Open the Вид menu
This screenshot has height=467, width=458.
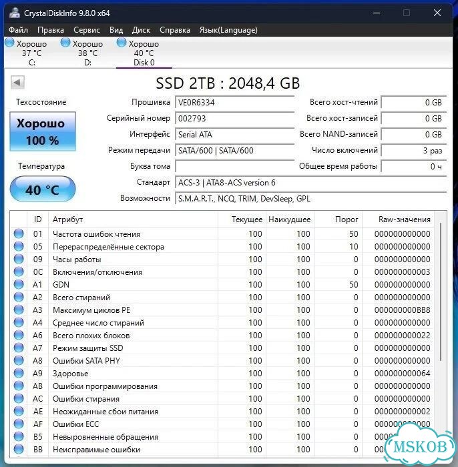(116, 30)
